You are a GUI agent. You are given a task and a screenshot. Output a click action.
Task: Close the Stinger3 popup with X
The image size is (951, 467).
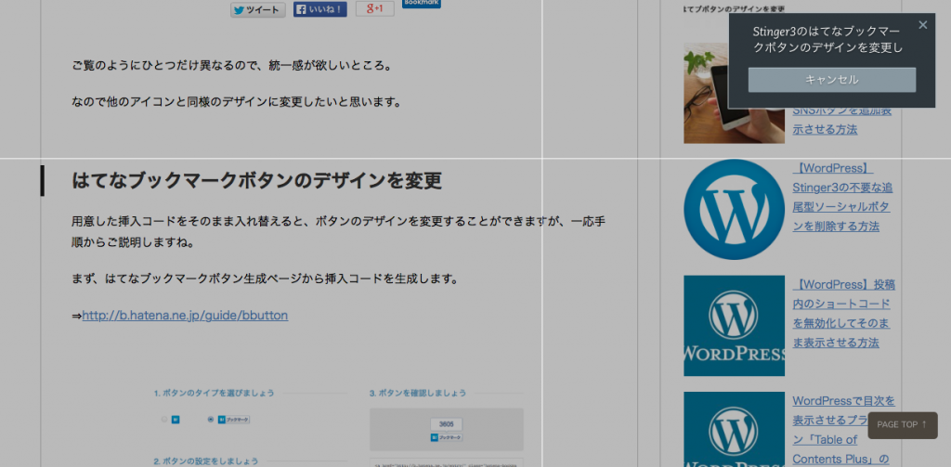coord(922,25)
